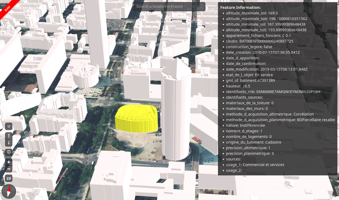339x200 pixels.
Task: Click 'nombre_d_etages: 1'
Action: pos(244,131)
